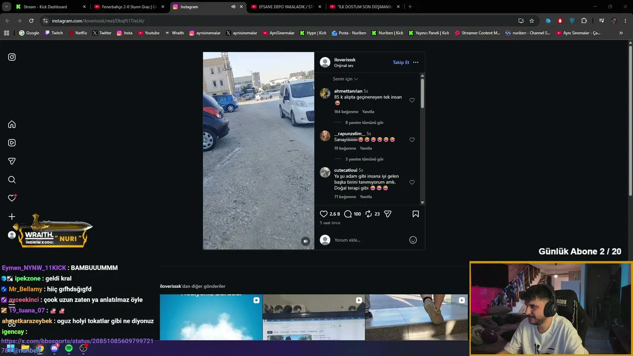The width and height of the screenshot is (633, 356).
Task: Switch to the İLK DOSTUM SON DÜŞMANIM tab
Action: [364, 7]
